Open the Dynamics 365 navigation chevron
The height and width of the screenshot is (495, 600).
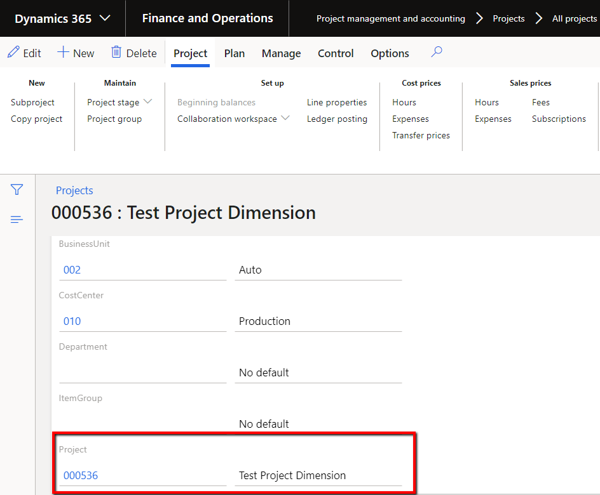point(106,18)
